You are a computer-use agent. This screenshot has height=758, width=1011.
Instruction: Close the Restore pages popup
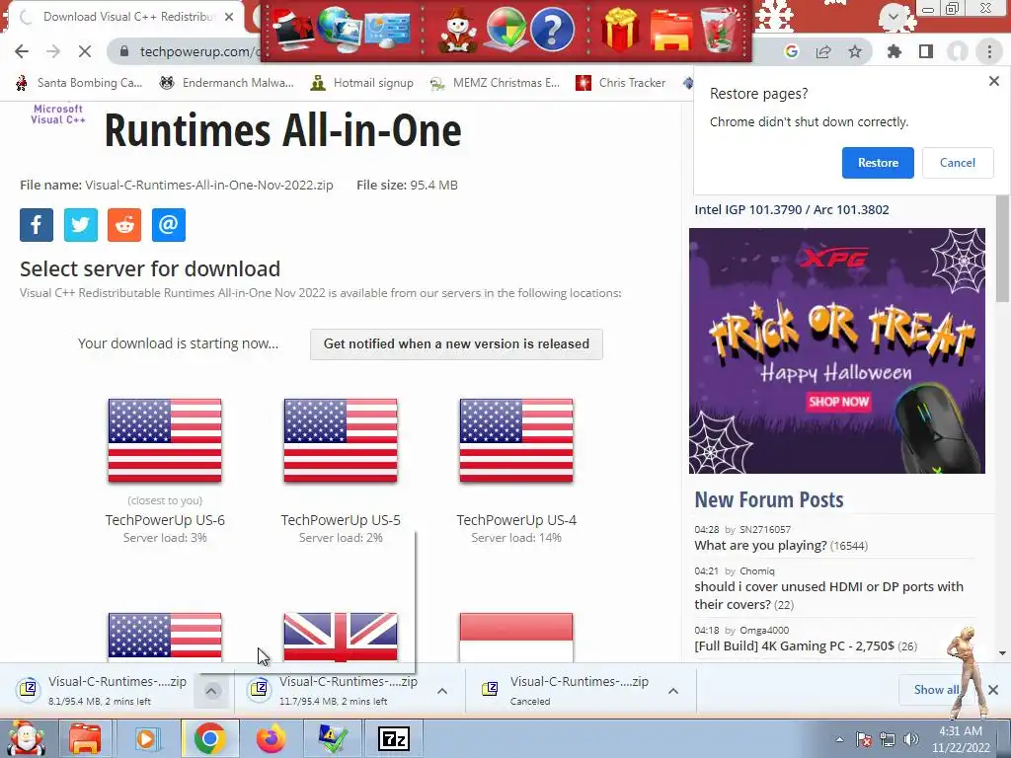pos(993,81)
